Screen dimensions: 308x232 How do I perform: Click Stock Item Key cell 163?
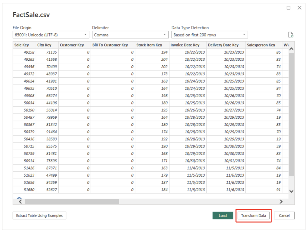tap(152, 168)
